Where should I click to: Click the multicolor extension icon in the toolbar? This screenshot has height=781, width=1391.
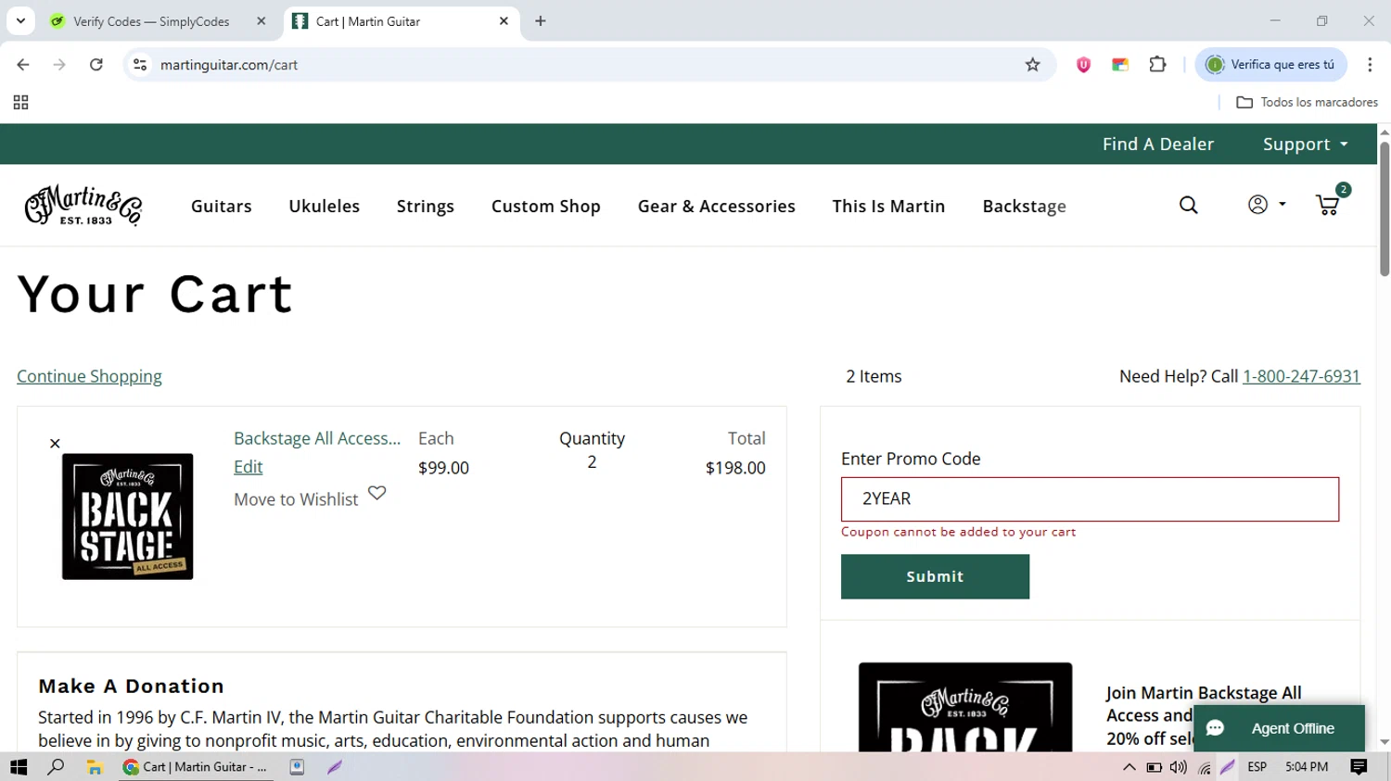point(1120,65)
